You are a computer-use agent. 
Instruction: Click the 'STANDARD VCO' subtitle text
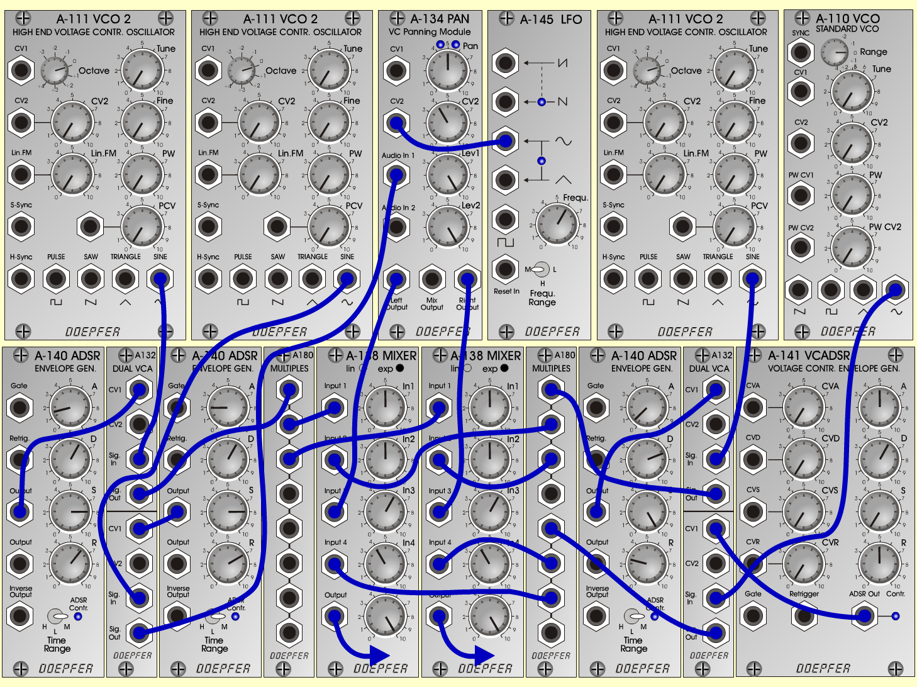tap(847, 29)
